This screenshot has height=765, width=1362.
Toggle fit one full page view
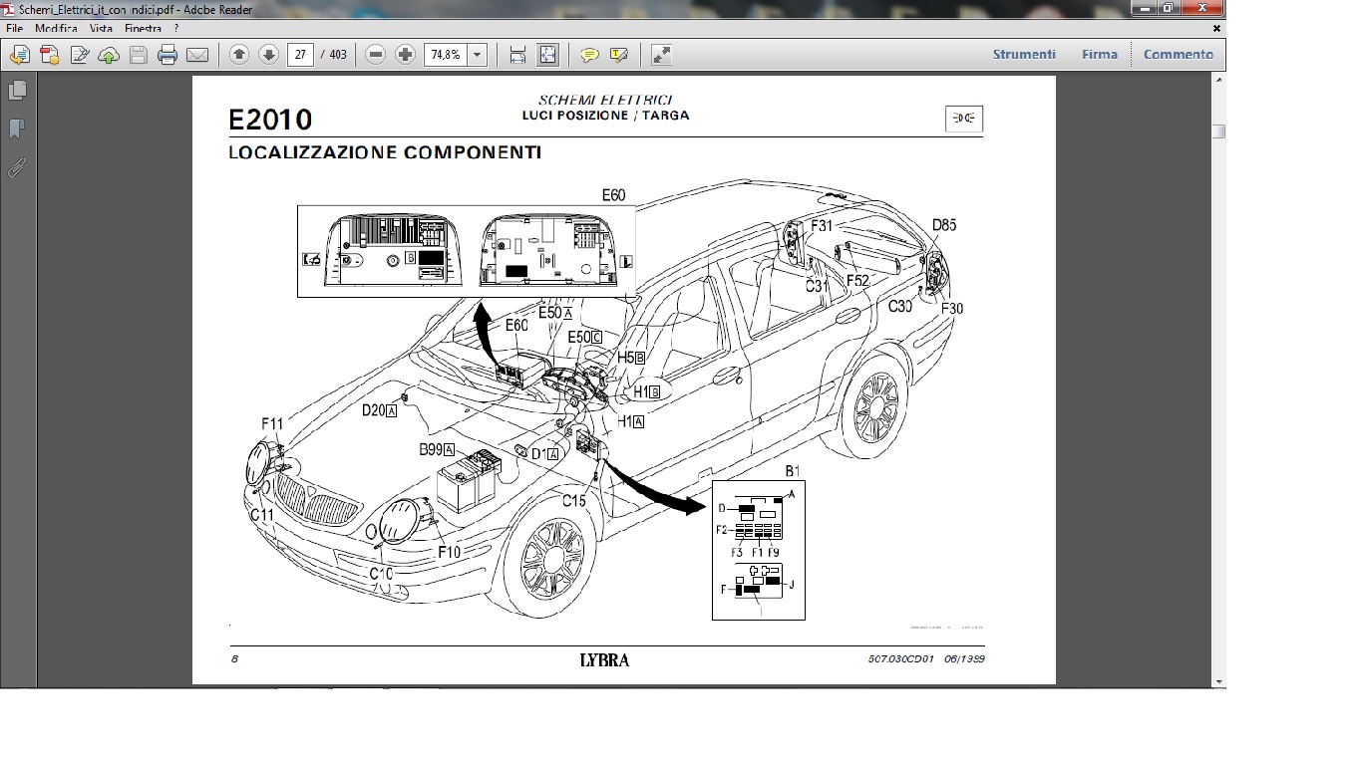click(x=548, y=55)
